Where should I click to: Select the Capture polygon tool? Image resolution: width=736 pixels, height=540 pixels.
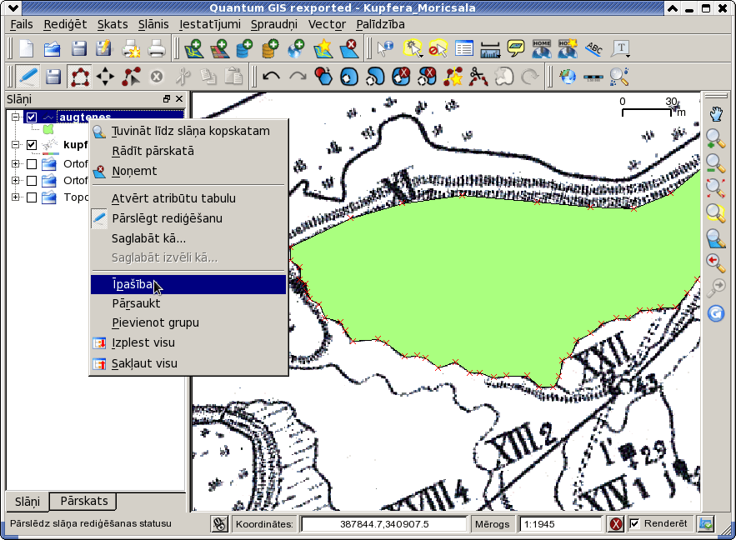coord(80,77)
